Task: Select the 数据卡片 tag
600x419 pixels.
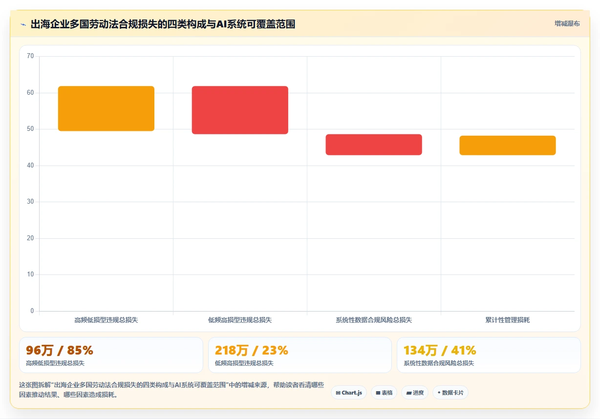Action: (450, 393)
